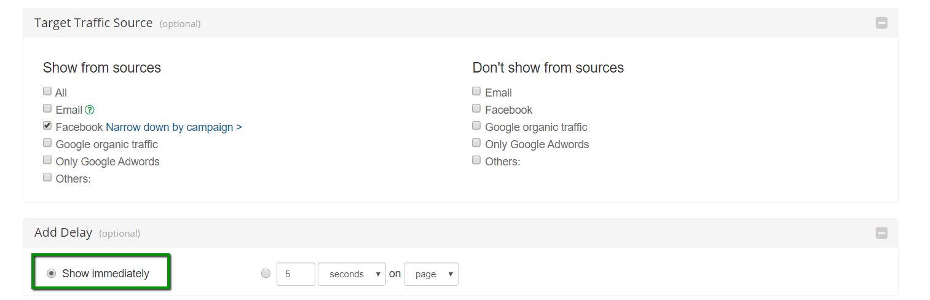Enable Others under Show from sources
The height and width of the screenshot is (300, 930).
(x=47, y=178)
